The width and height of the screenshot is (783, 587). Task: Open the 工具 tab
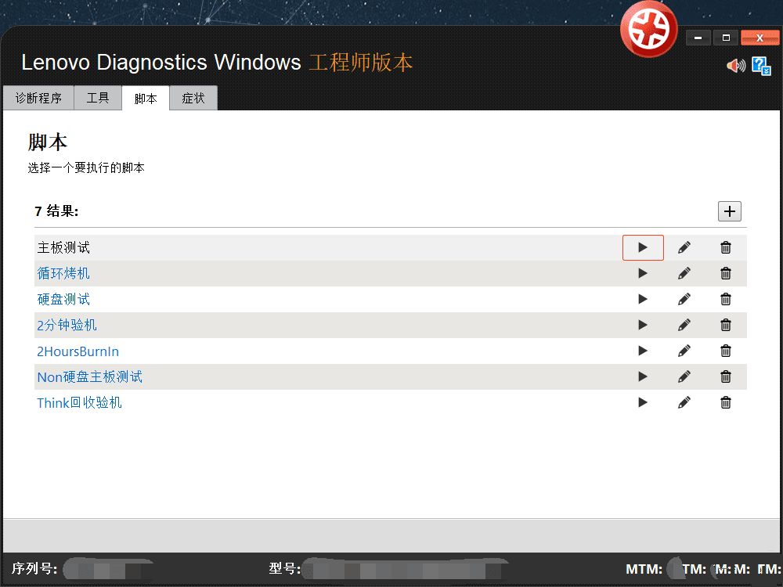[98, 99]
